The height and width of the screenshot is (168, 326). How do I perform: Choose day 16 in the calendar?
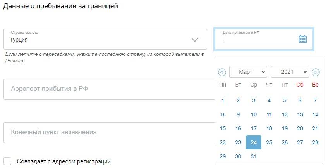pyautogui.click(x=238, y=128)
